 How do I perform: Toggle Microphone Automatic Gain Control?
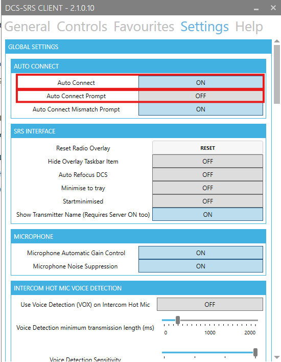200,253
